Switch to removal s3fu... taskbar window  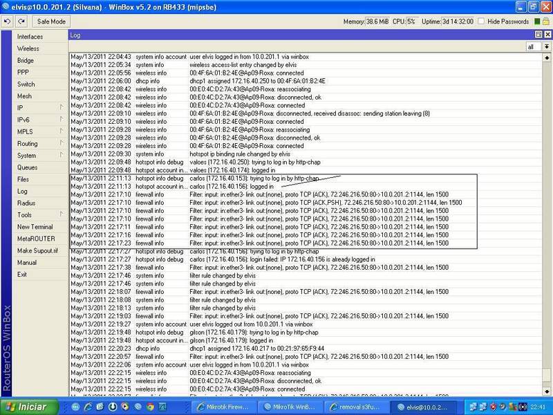[356, 407]
